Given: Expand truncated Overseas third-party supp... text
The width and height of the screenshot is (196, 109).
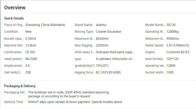Looking at the screenshot, I should 115,52.
